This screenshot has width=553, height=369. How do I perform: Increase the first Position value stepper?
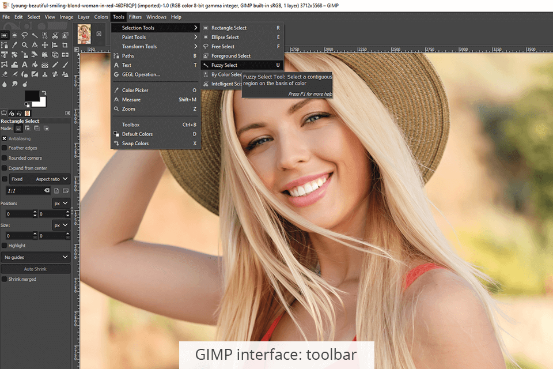[x=35, y=212]
